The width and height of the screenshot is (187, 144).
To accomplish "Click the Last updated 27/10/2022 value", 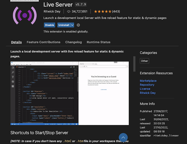I will point(161,130).
